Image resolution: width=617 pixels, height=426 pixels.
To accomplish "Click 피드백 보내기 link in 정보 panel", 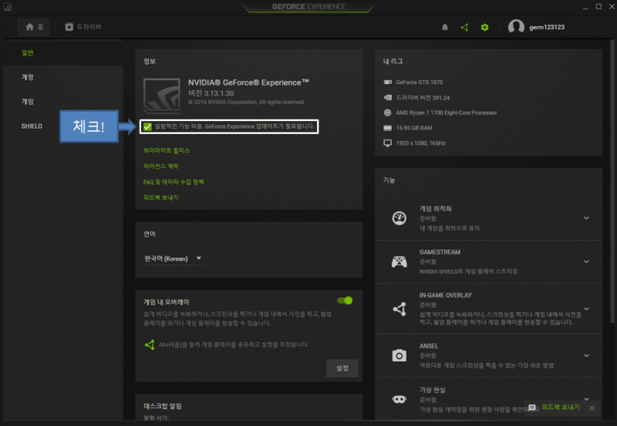I will point(160,198).
